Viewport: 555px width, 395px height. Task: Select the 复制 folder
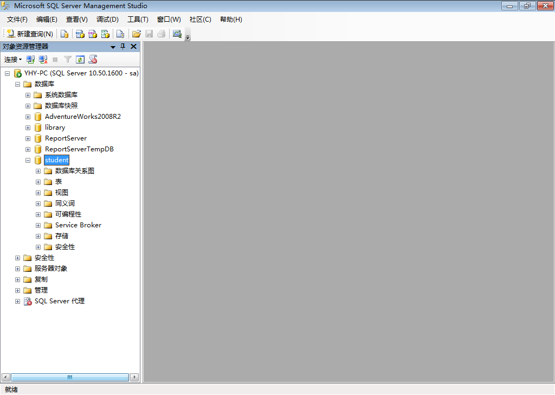pyautogui.click(x=41, y=279)
